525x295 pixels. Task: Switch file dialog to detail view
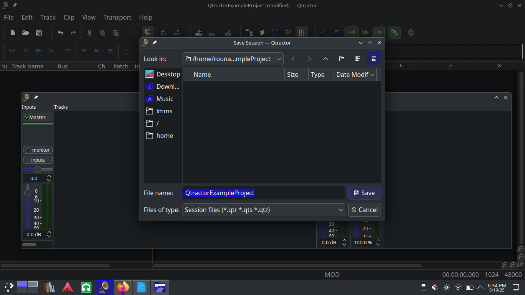[x=374, y=59]
